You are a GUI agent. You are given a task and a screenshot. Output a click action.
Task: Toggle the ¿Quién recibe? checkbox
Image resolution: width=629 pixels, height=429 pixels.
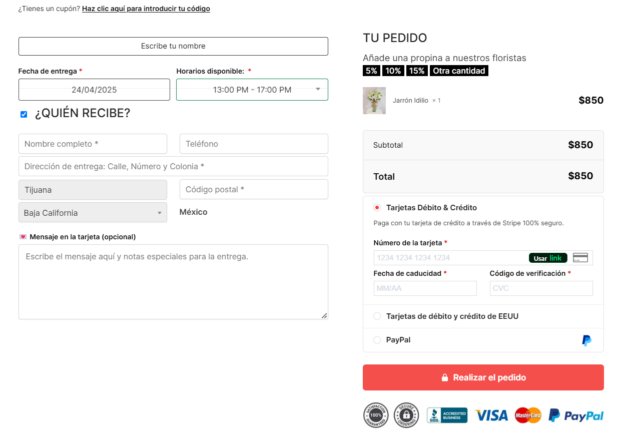(x=24, y=114)
